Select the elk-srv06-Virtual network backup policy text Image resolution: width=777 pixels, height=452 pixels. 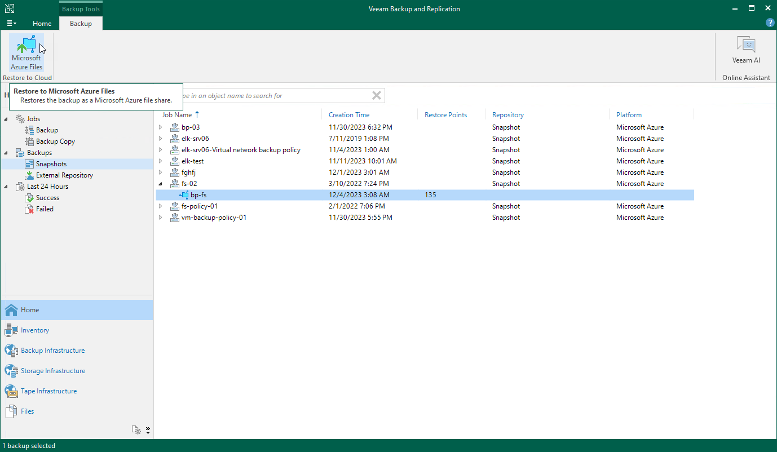(x=241, y=150)
